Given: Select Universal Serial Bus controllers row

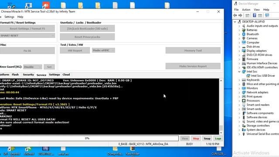Looking at the screenshot, I should (261, 134).
